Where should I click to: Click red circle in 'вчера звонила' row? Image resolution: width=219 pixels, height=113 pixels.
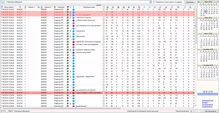pyautogui.click(x=74, y=106)
